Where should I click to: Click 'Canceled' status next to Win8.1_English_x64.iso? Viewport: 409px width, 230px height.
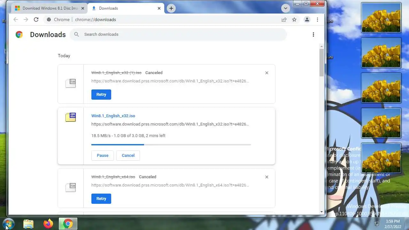coord(148,177)
